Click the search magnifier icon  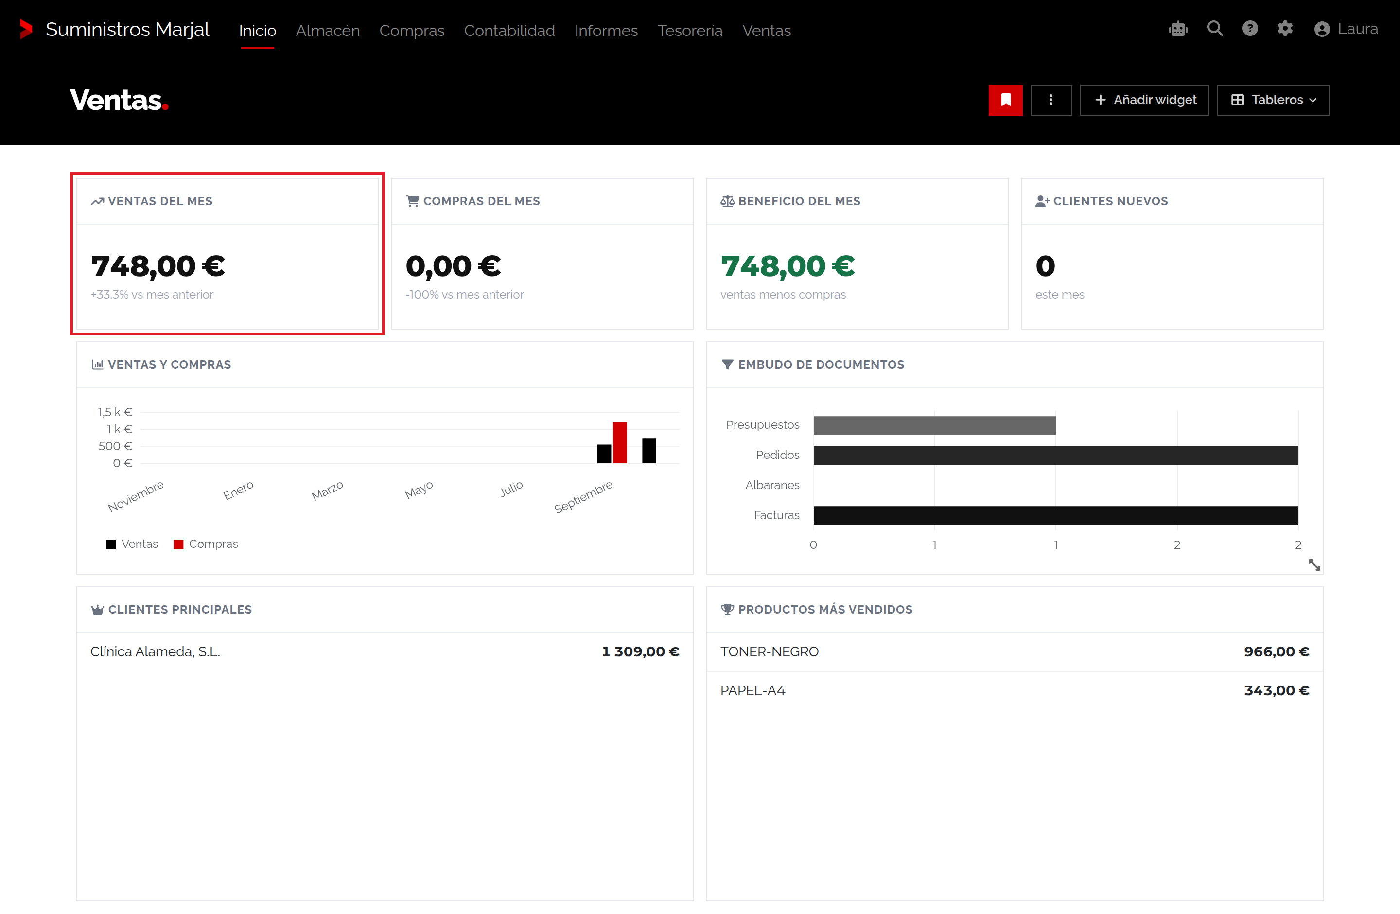coord(1215,29)
